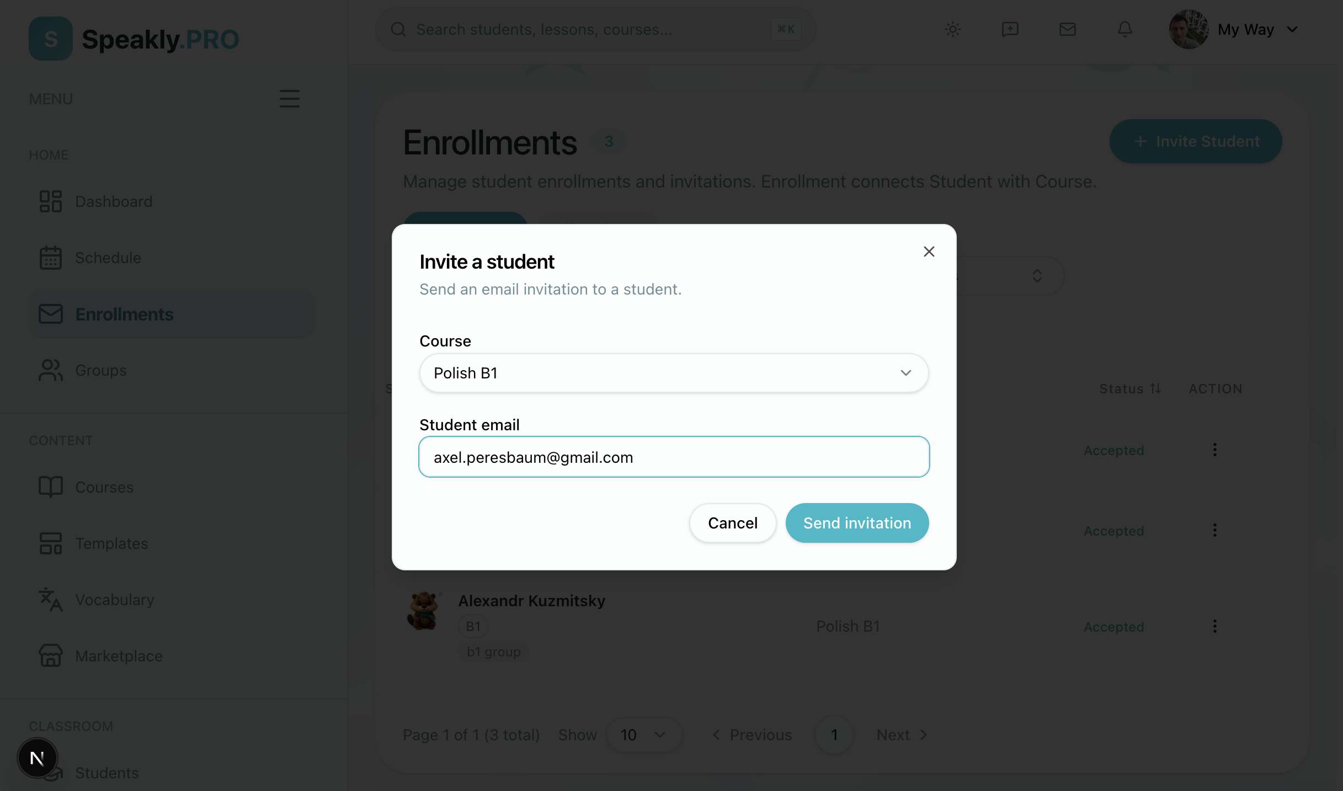This screenshot has height=791, width=1343.
Task: Open the feedback chat icon in header
Action: tap(1010, 29)
